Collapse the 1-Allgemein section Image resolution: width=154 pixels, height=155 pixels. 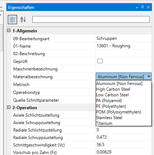click(x=9, y=31)
